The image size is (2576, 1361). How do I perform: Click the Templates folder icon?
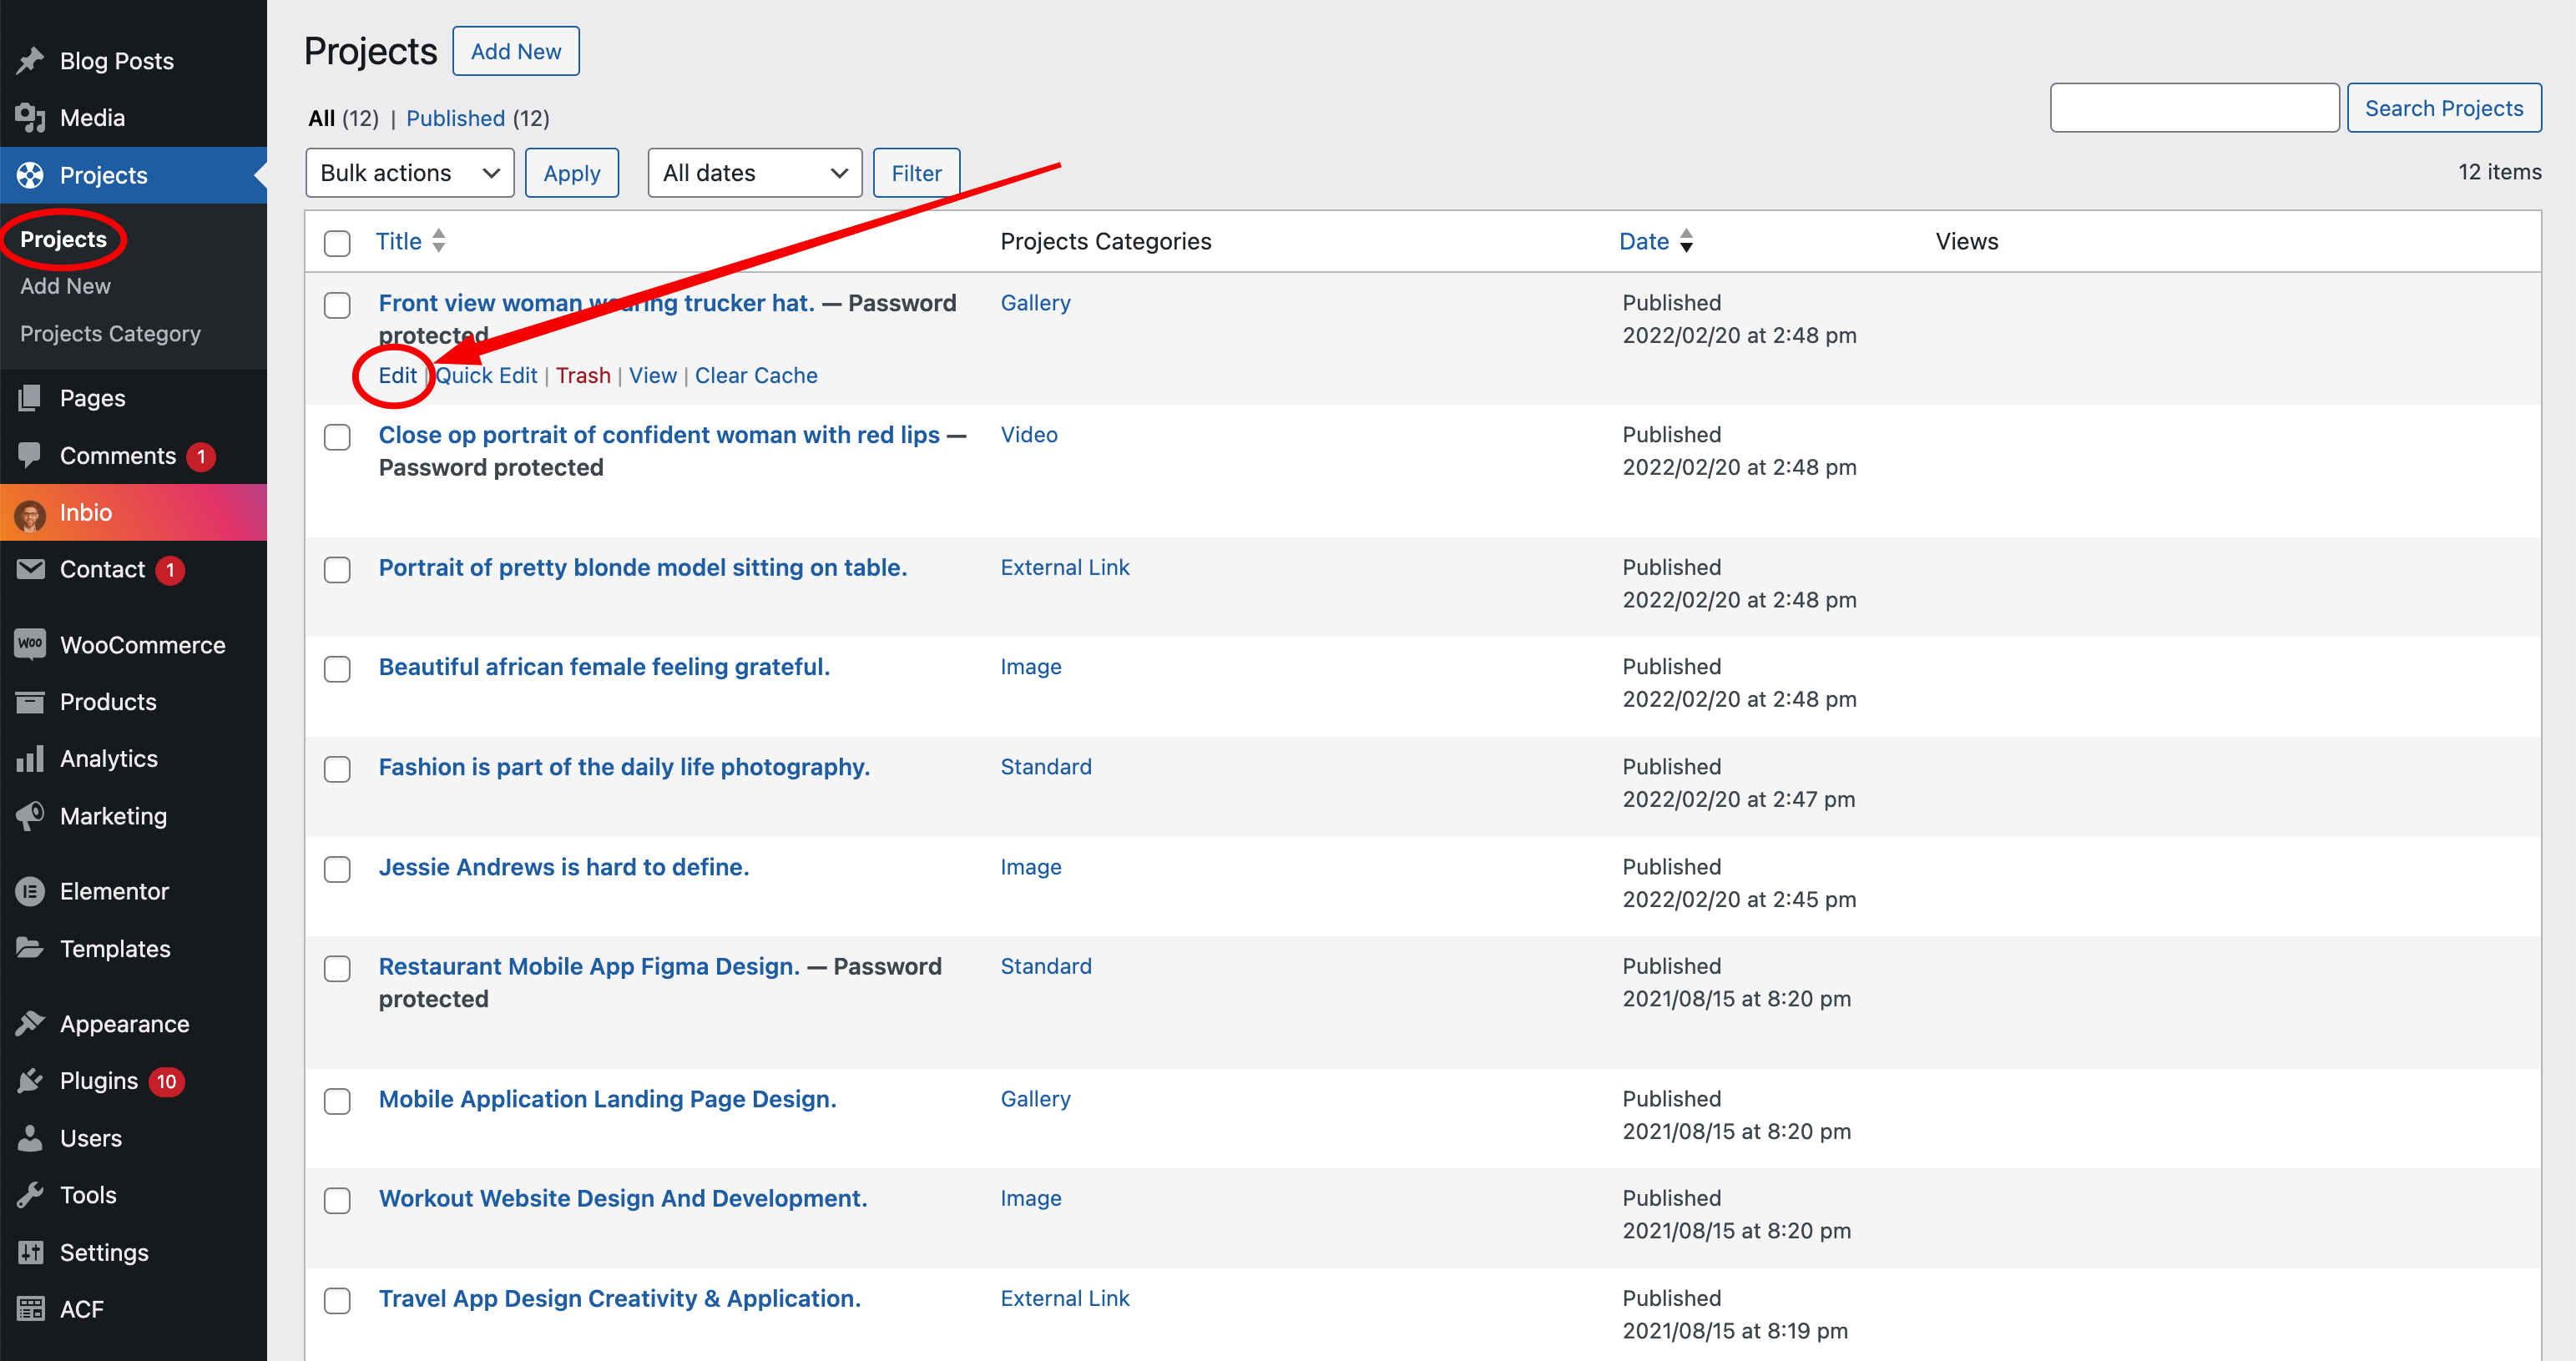tap(30, 948)
